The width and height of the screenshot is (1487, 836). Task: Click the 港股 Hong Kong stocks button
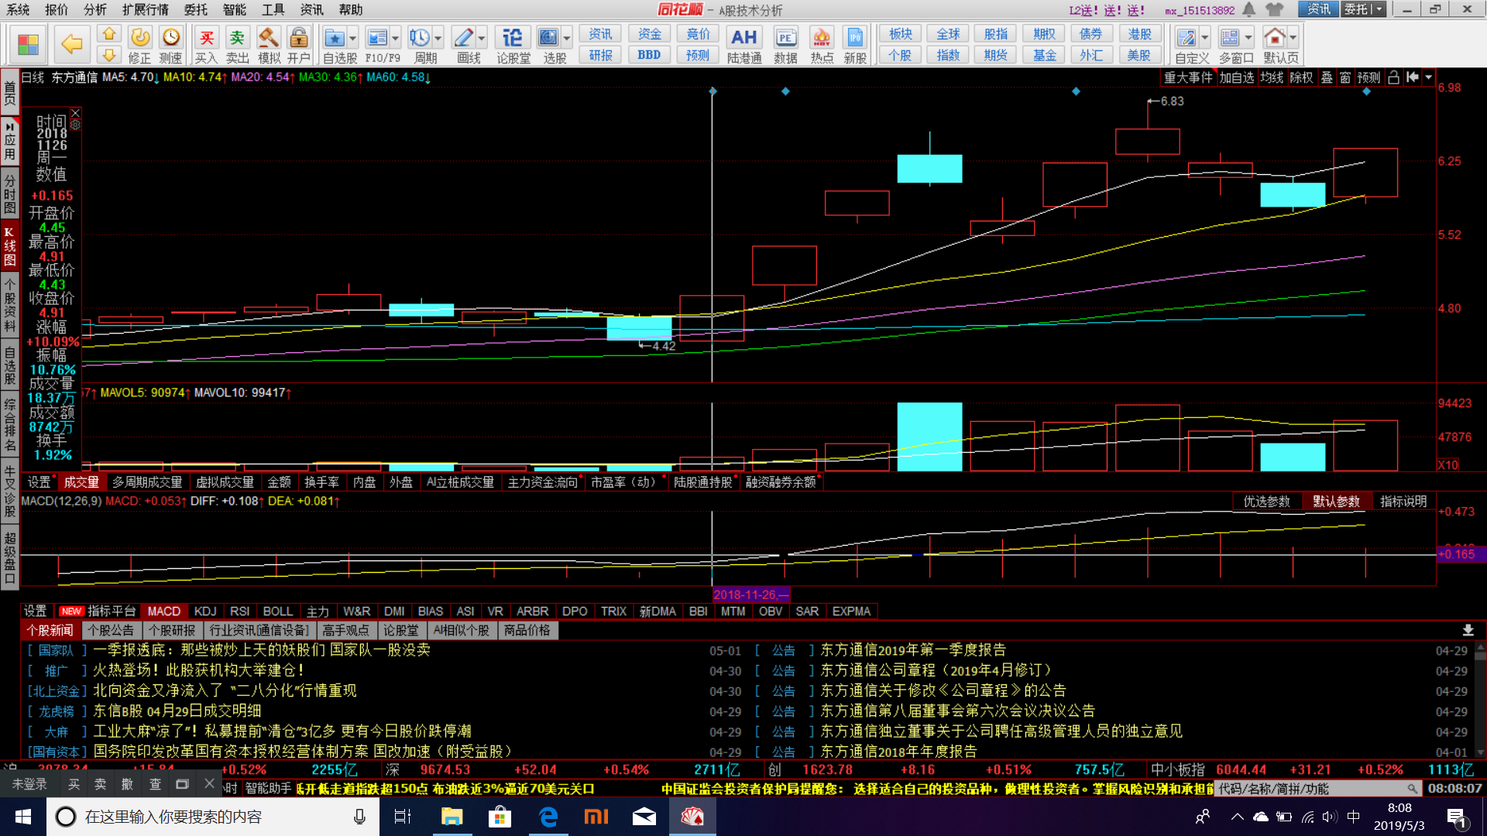pos(1139,34)
